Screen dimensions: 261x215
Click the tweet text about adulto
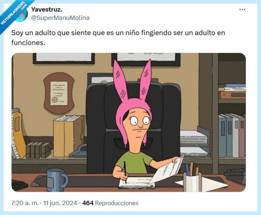coord(118,37)
